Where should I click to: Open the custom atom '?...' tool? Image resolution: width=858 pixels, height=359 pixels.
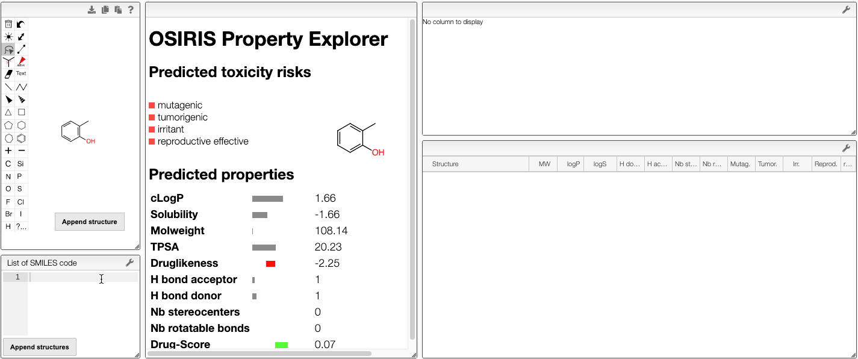tap(21, 226)
